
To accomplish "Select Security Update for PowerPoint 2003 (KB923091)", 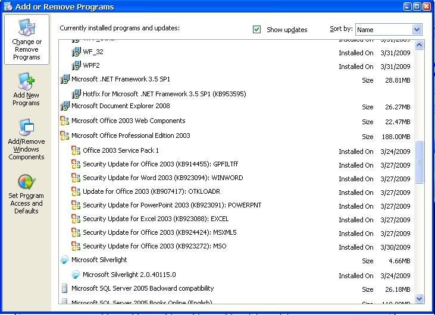I will [172, 205].
